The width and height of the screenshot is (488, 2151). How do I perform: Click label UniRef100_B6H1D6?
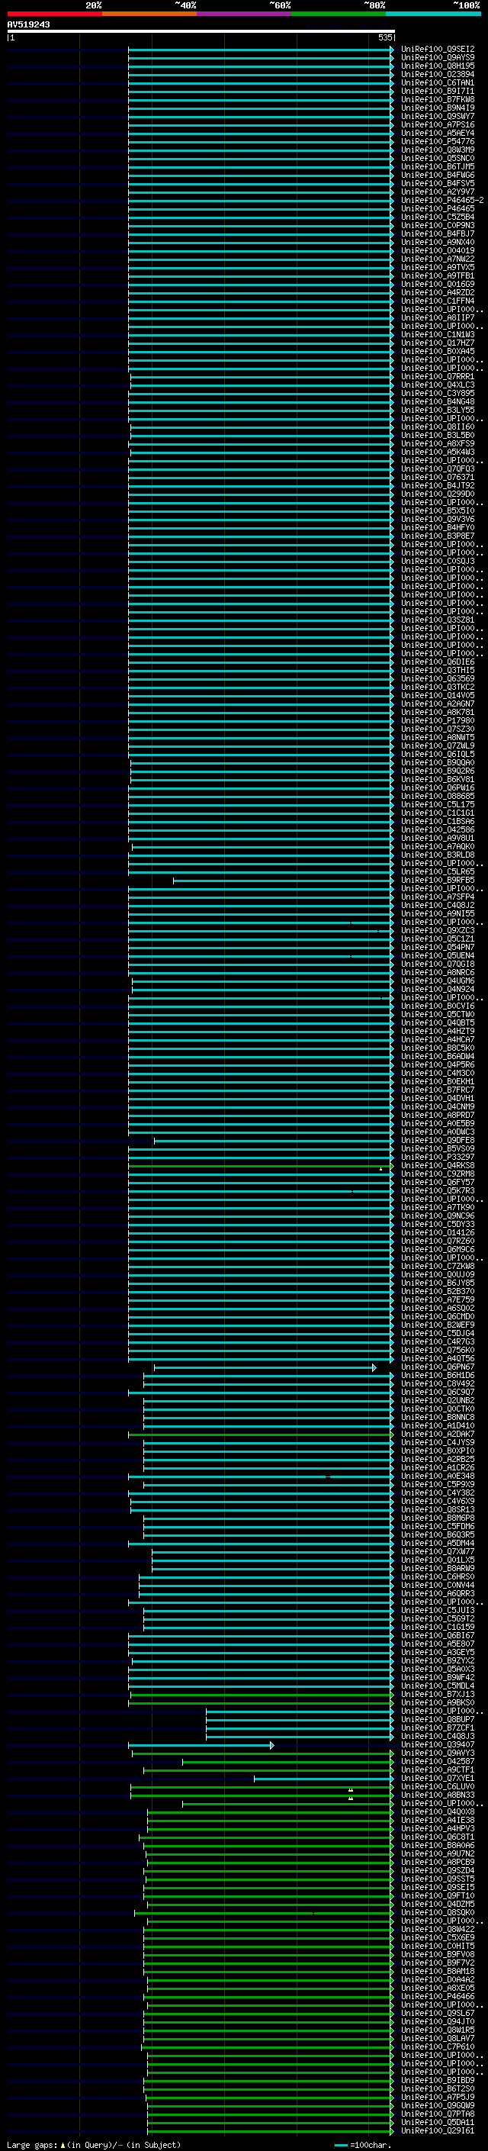(438, 1375)
